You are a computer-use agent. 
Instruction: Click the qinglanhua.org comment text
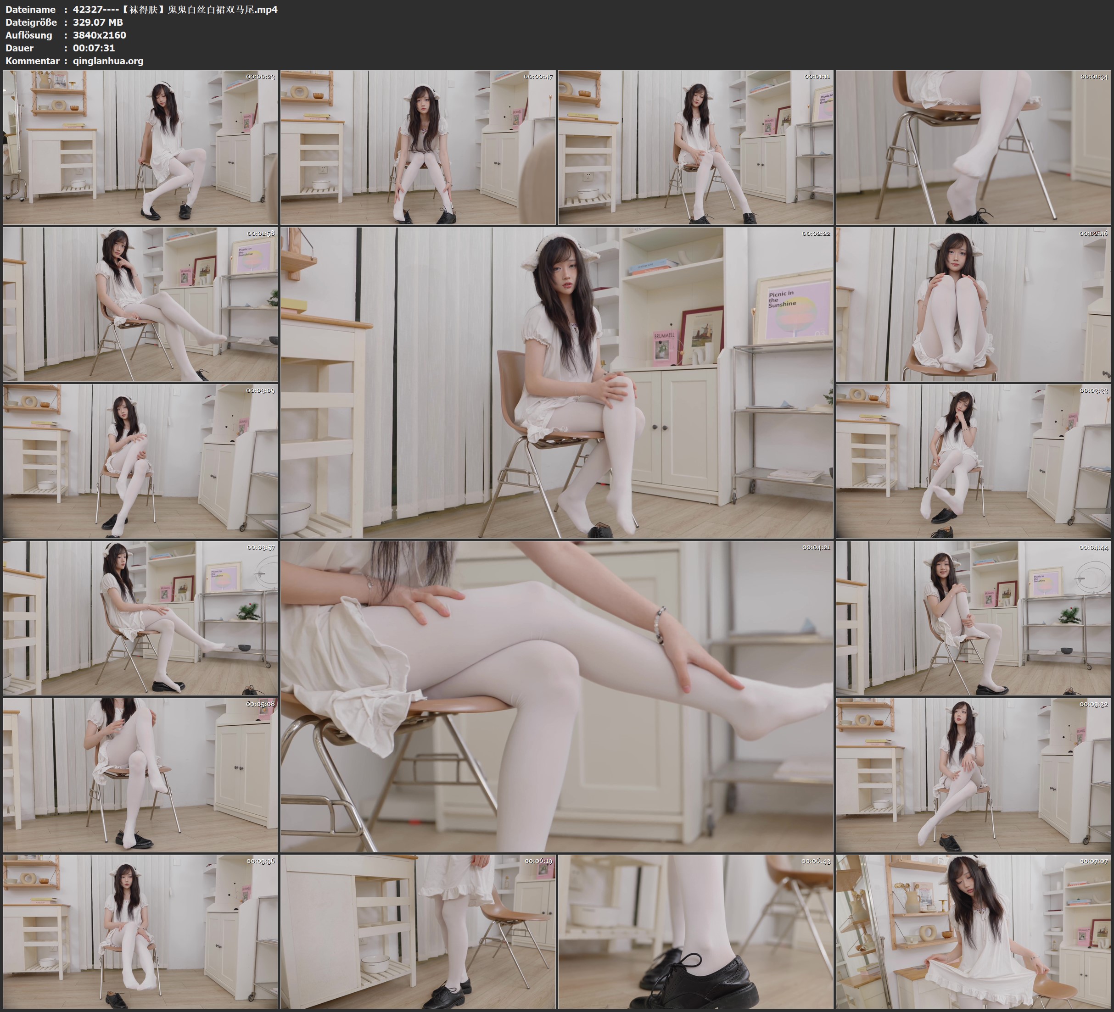tap(108, 61)
